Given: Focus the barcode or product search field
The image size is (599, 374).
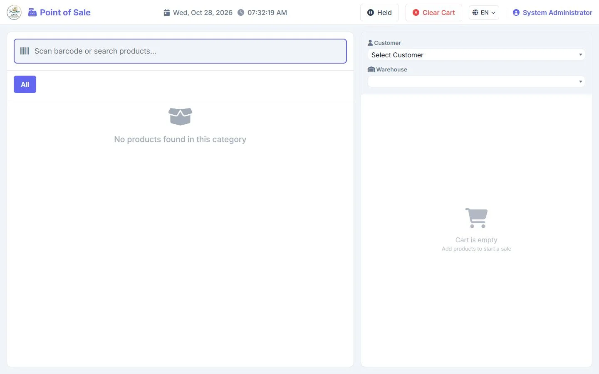Looking at the screenshot, I should point(180,51).
